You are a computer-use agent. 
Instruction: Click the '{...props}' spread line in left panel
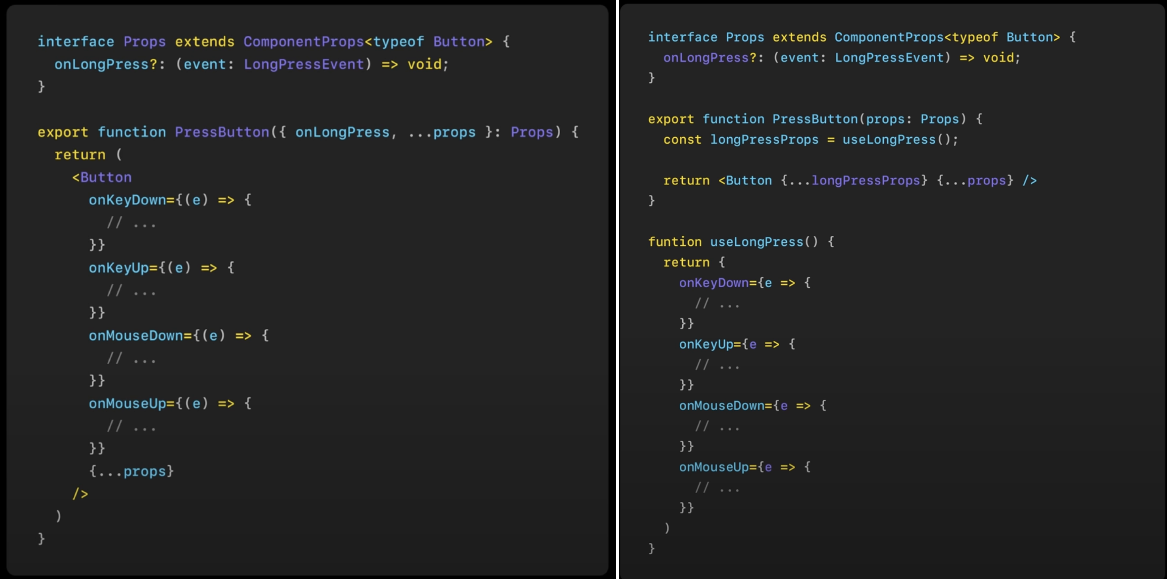tap(131, 471)
